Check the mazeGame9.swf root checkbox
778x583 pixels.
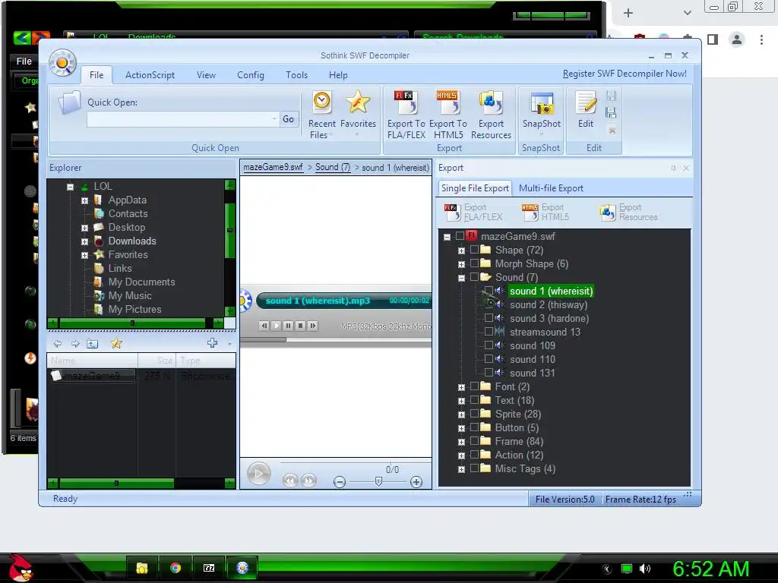click(460, 236)
